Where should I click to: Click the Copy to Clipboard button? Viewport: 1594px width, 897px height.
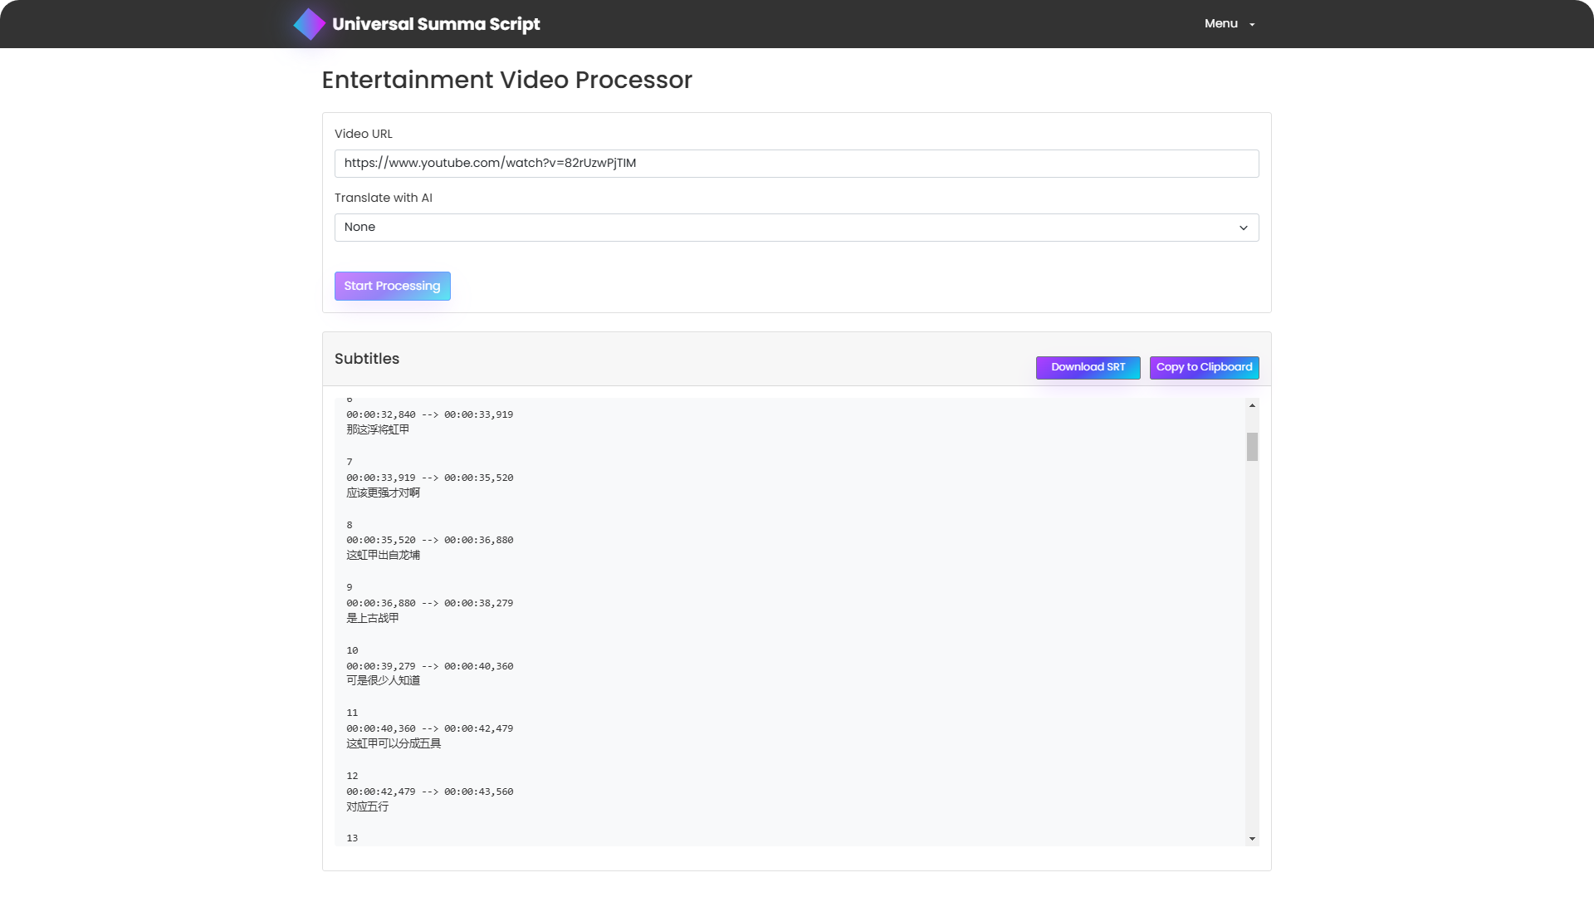[1204, 367]
